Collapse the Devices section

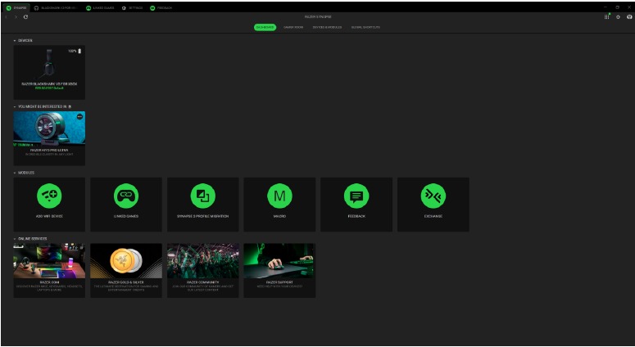[x=15, y=41]
